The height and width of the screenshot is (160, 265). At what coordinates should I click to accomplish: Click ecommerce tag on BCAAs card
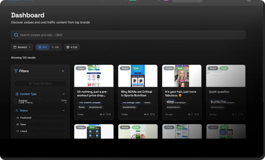click(129, 107)
